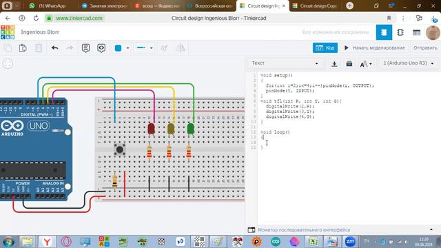Switch to the Занятия электрон tab
Image resolution: width=441 pixels, height=248 pixels.
[105, 6]
